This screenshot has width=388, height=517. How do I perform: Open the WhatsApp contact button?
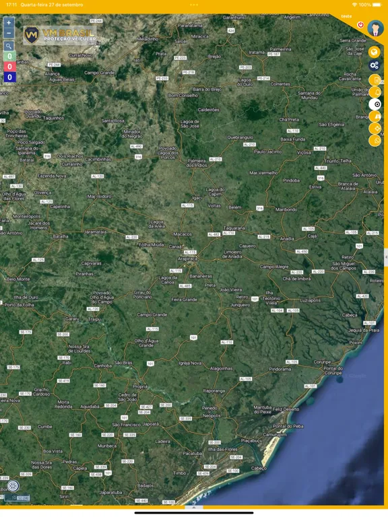pyautogui.click(x=375, y=141)
